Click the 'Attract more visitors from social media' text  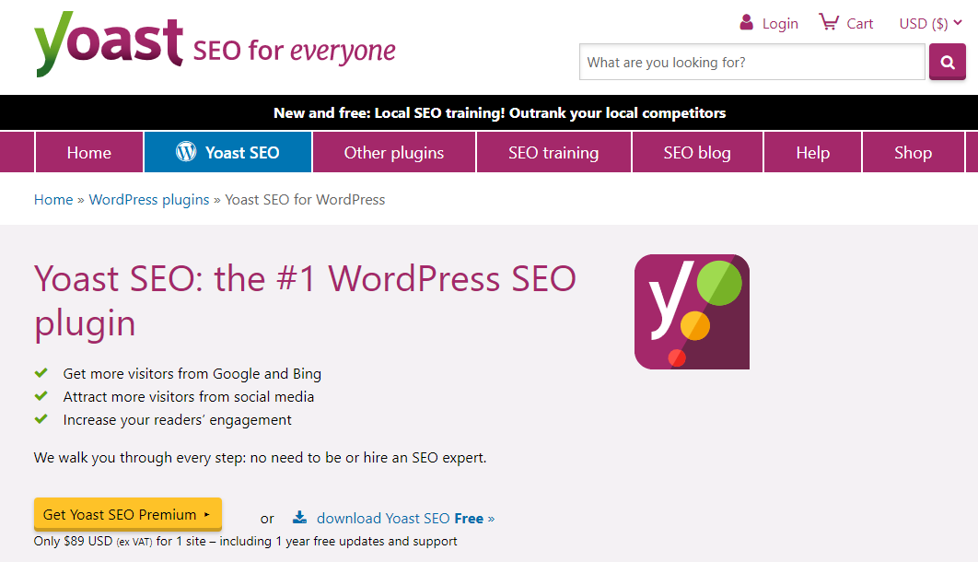(x=189, y=397)
